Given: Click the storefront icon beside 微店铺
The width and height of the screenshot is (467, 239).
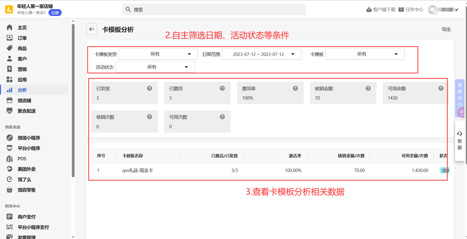Looking at the screenshot, I should click(x=10, y=100).
